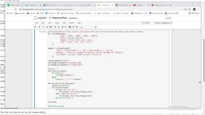Open the EZRent_Recon bookmark
The height and width of the screenshot is (115, 205).
(139, 13)
